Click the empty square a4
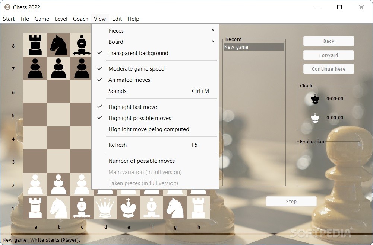The image size is (373, 245). pyautogui.click(x=35, y=138)
